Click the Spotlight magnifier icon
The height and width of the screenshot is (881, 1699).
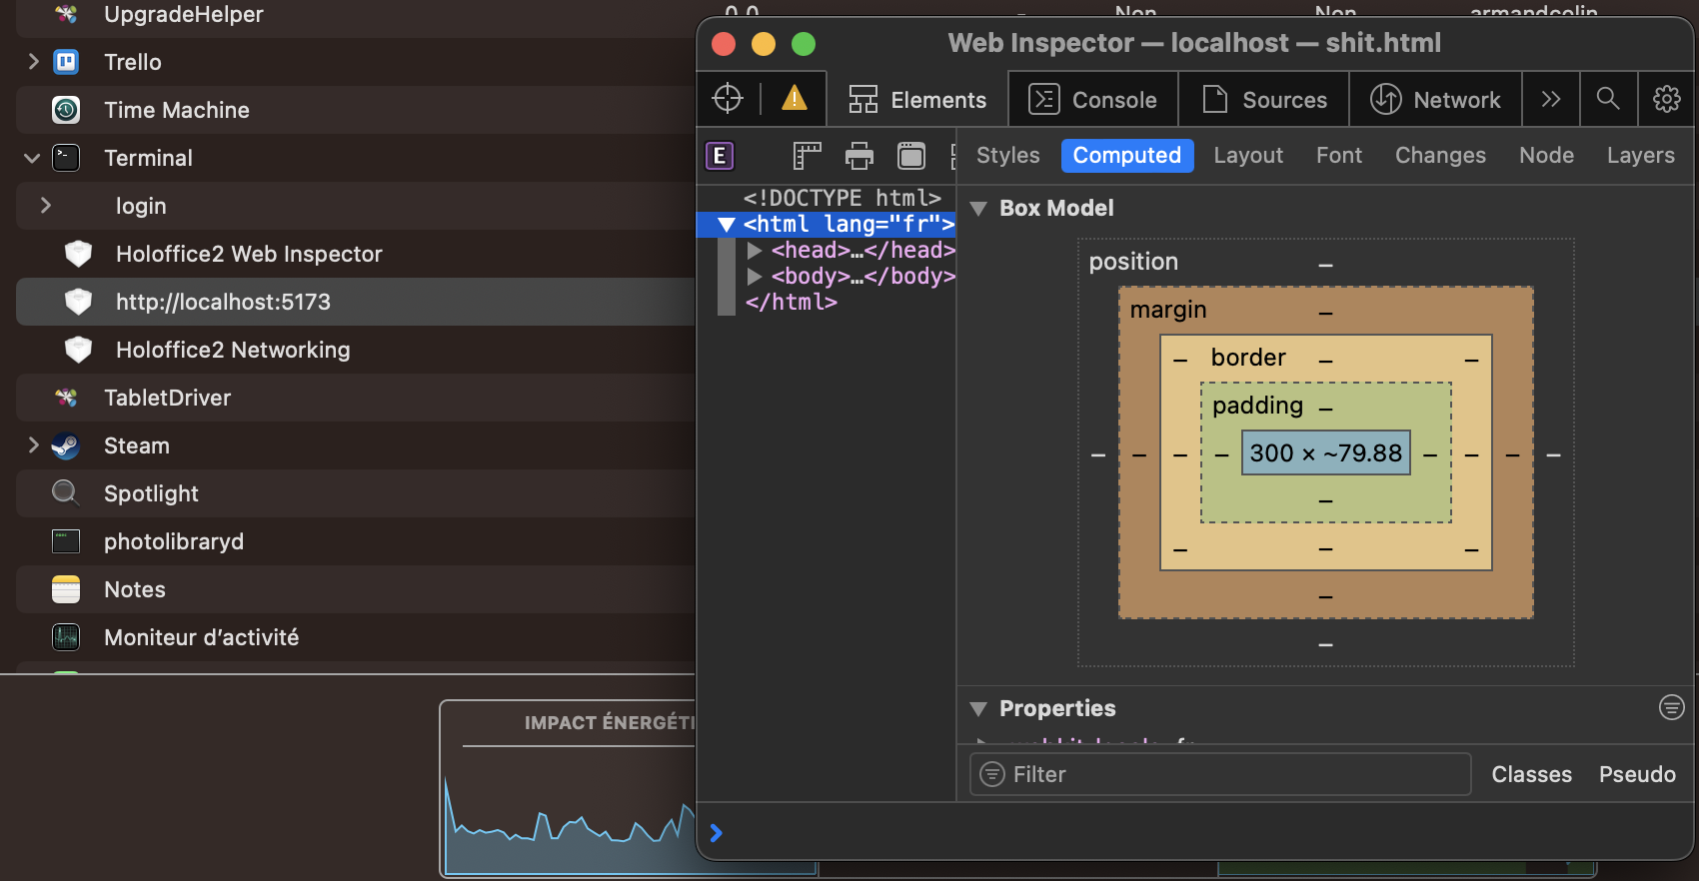[66, 493]
